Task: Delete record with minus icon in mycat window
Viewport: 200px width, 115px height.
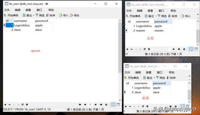Action: click(x=10, y=105)
